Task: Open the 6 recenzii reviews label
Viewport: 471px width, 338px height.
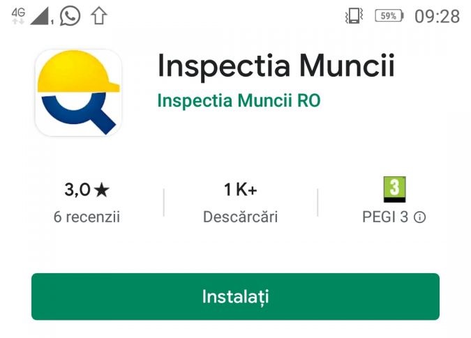Action: coord(87,217)
